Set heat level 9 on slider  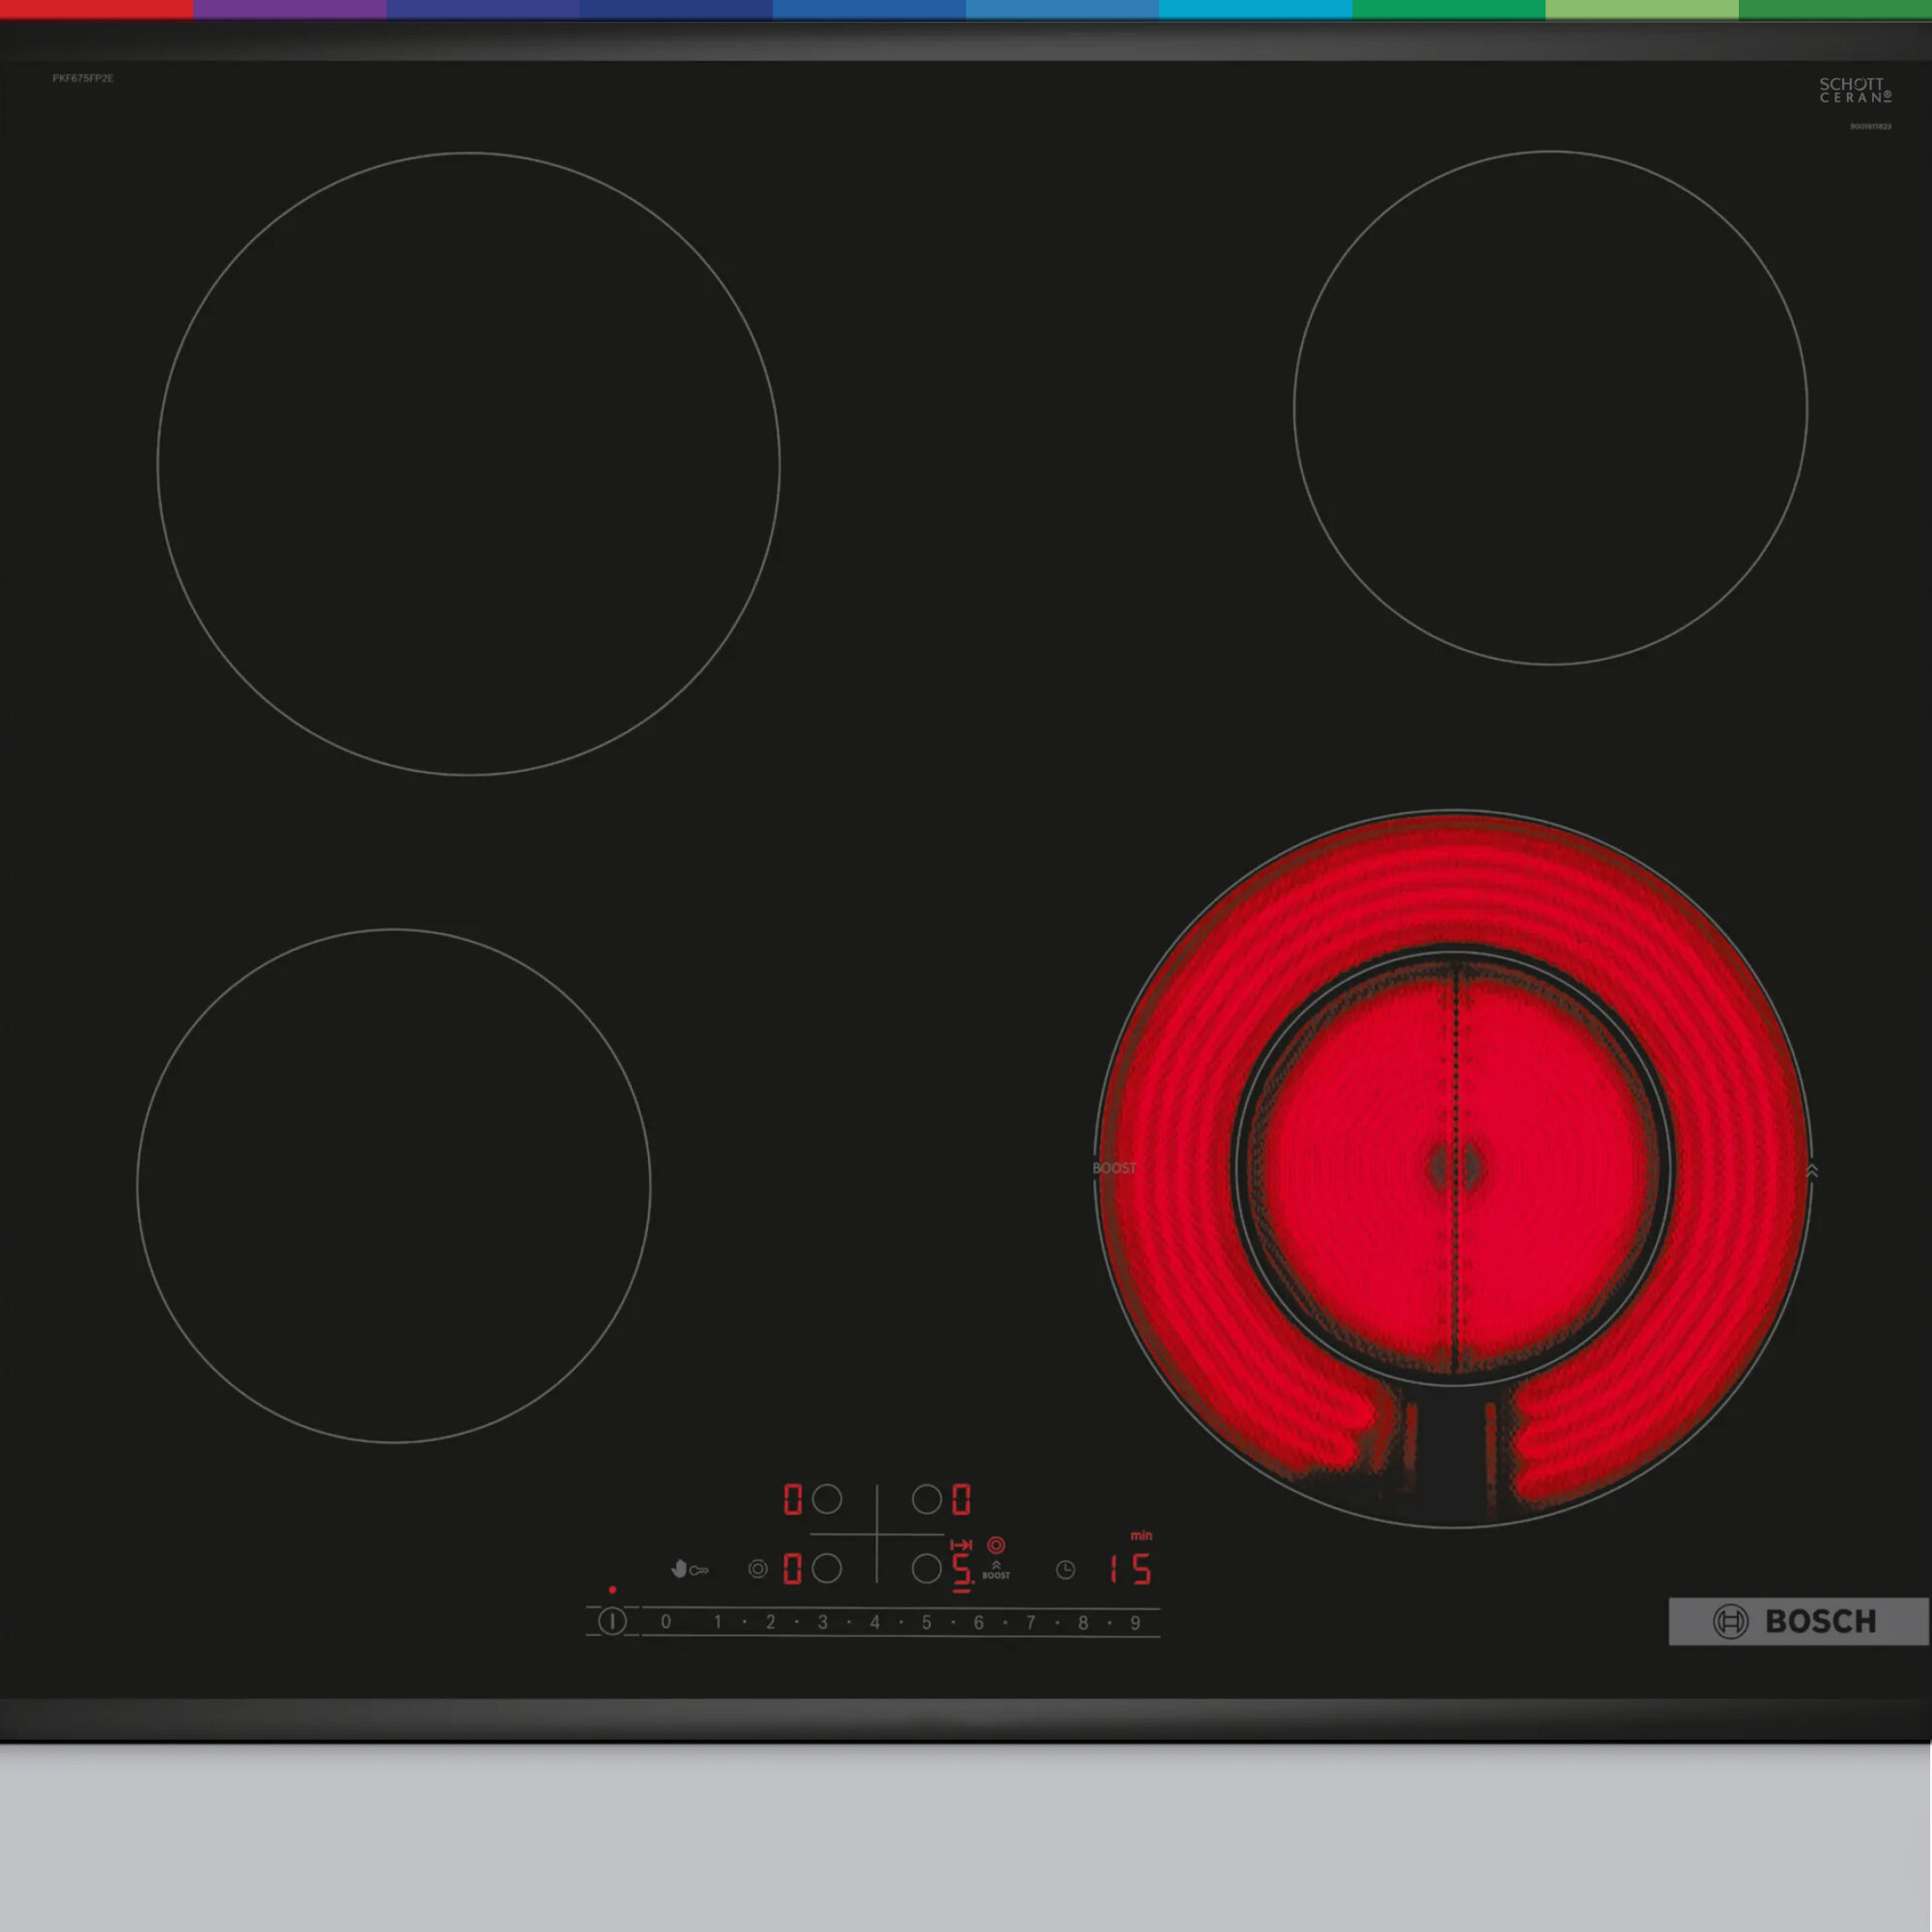click(1135, 1622)
